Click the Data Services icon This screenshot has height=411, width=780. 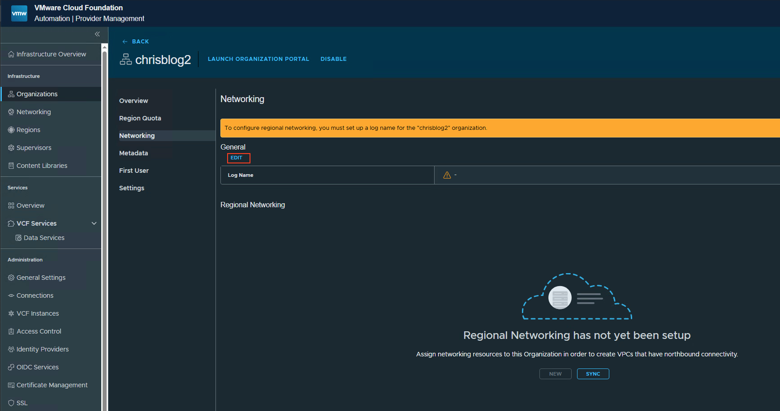tap(18, 238)
